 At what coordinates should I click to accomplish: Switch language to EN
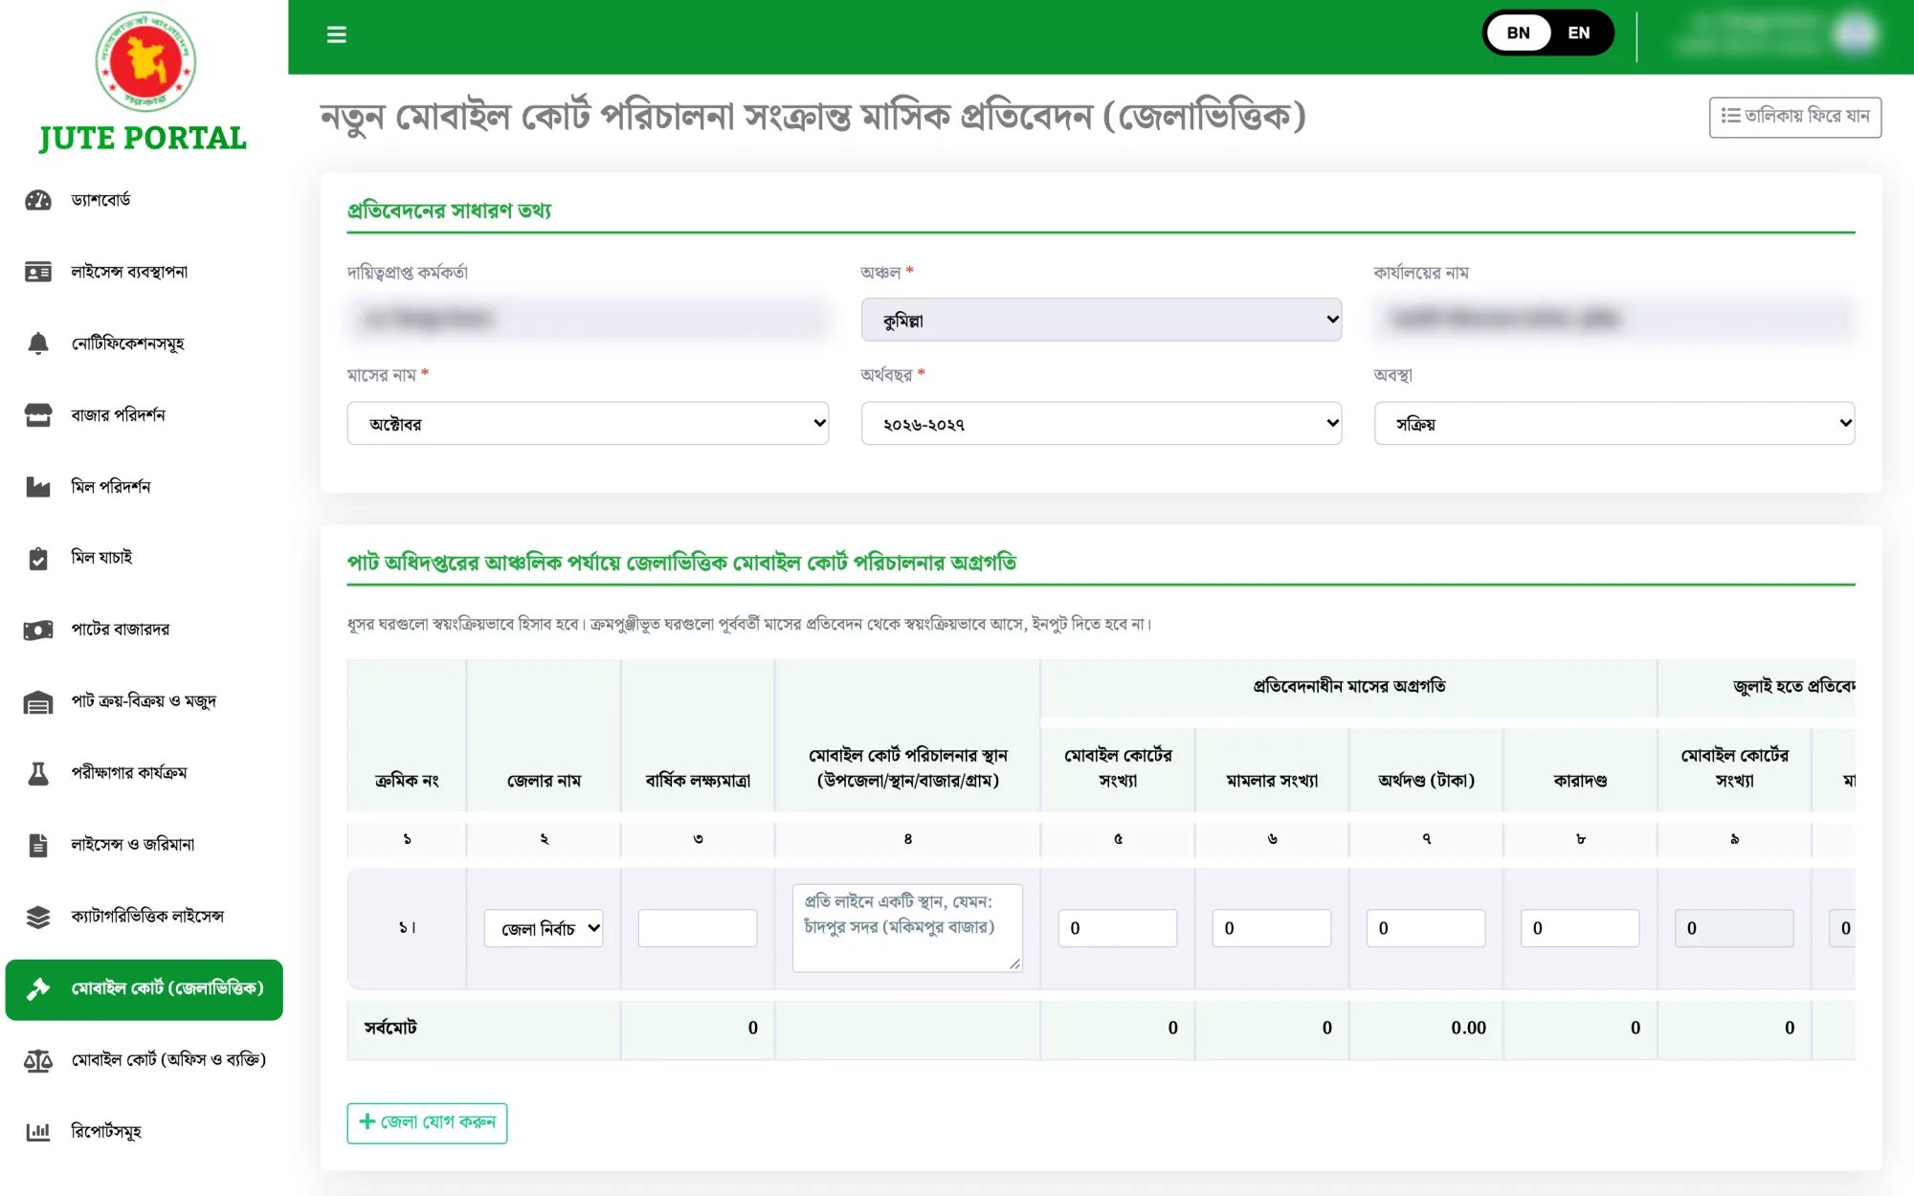[1579, 33]
